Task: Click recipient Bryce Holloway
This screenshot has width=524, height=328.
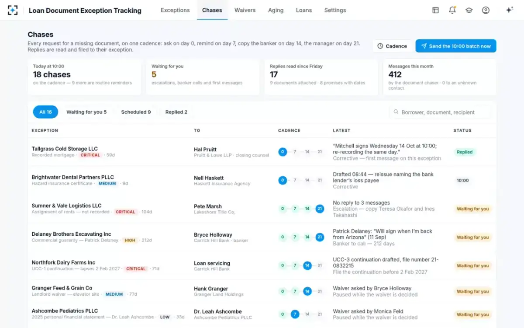Action: [x=213, y=235]
